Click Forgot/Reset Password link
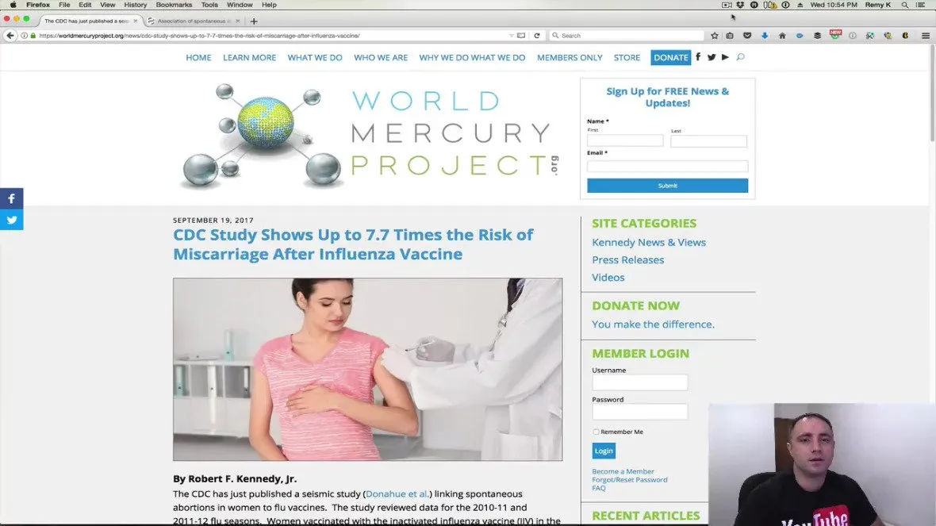Image resolution: width=936 pixels, height=526 pixels. 630,479
